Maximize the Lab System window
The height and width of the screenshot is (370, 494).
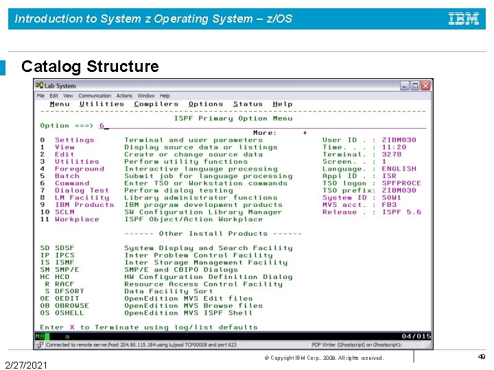click(x=415, y=86)
